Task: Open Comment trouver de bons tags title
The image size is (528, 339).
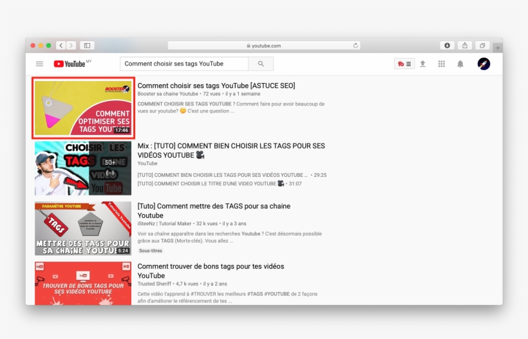Action: click(211, 271)
